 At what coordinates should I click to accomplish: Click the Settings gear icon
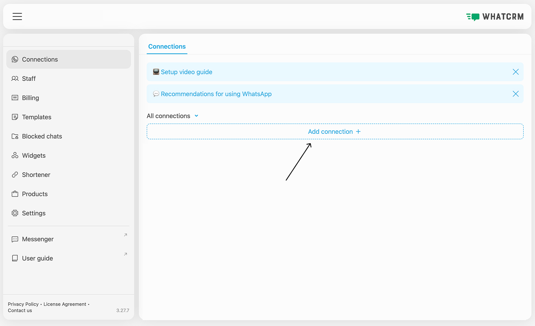point(15,213)
